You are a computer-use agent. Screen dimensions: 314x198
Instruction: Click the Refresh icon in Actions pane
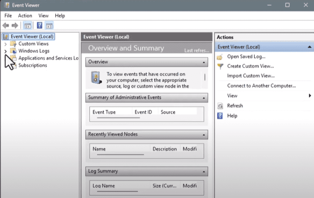220,106
